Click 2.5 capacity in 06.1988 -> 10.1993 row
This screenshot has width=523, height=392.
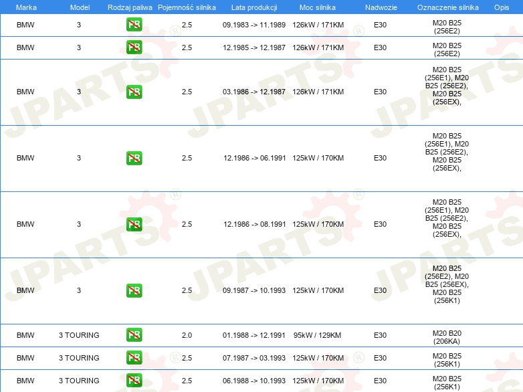point(187,381)
